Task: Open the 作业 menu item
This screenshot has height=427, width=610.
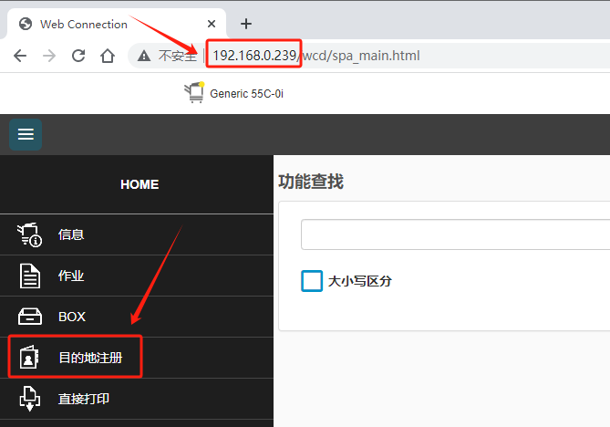Action: 71,276
